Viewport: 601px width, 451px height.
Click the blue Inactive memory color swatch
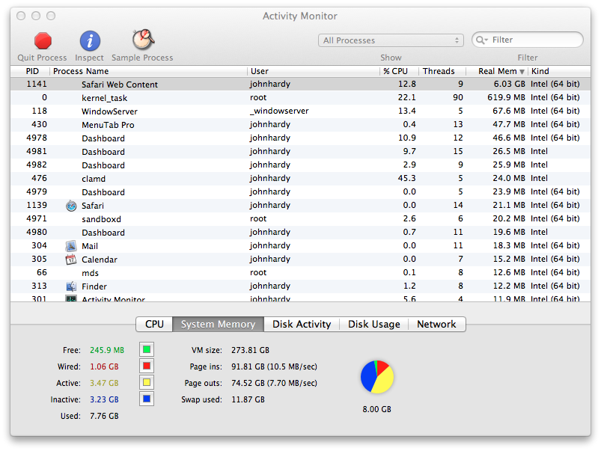[147, 399]
